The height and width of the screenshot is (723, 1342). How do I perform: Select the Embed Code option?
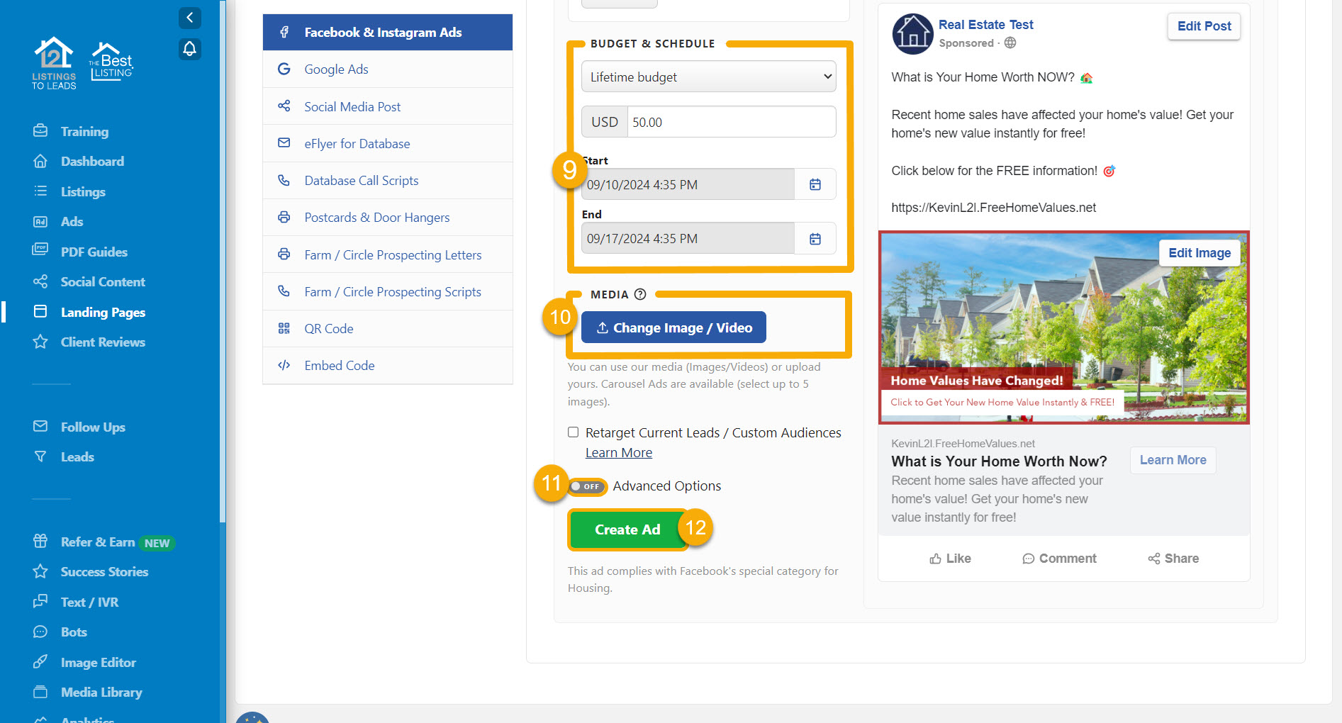(339, 365)
